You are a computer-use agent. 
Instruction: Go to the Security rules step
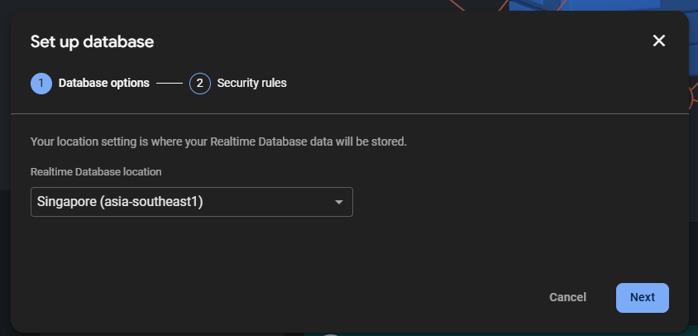(251, 84)
